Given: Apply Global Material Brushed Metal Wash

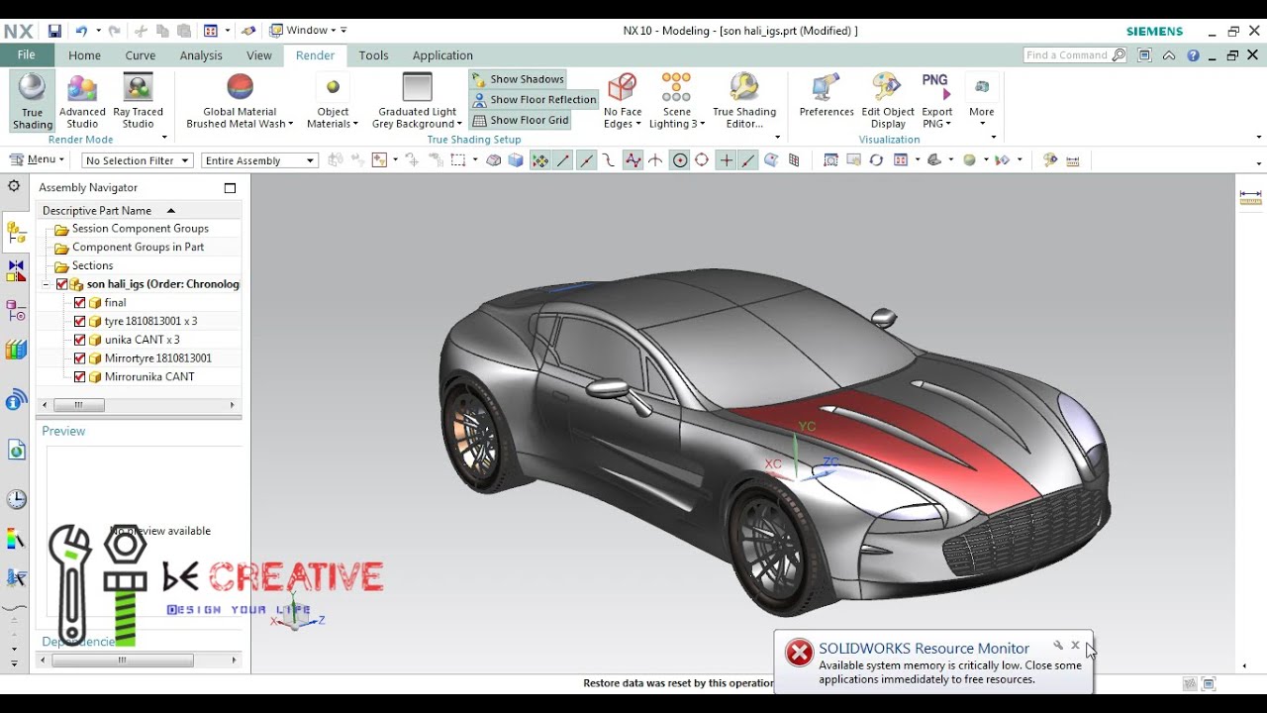Looking at the screenshot, I should 240,101.
